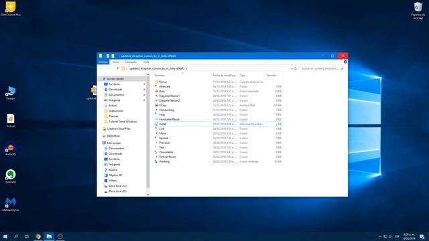Click the SlimCleaner Plus desktop icon

pyautogui.click(x=11, y=9)
